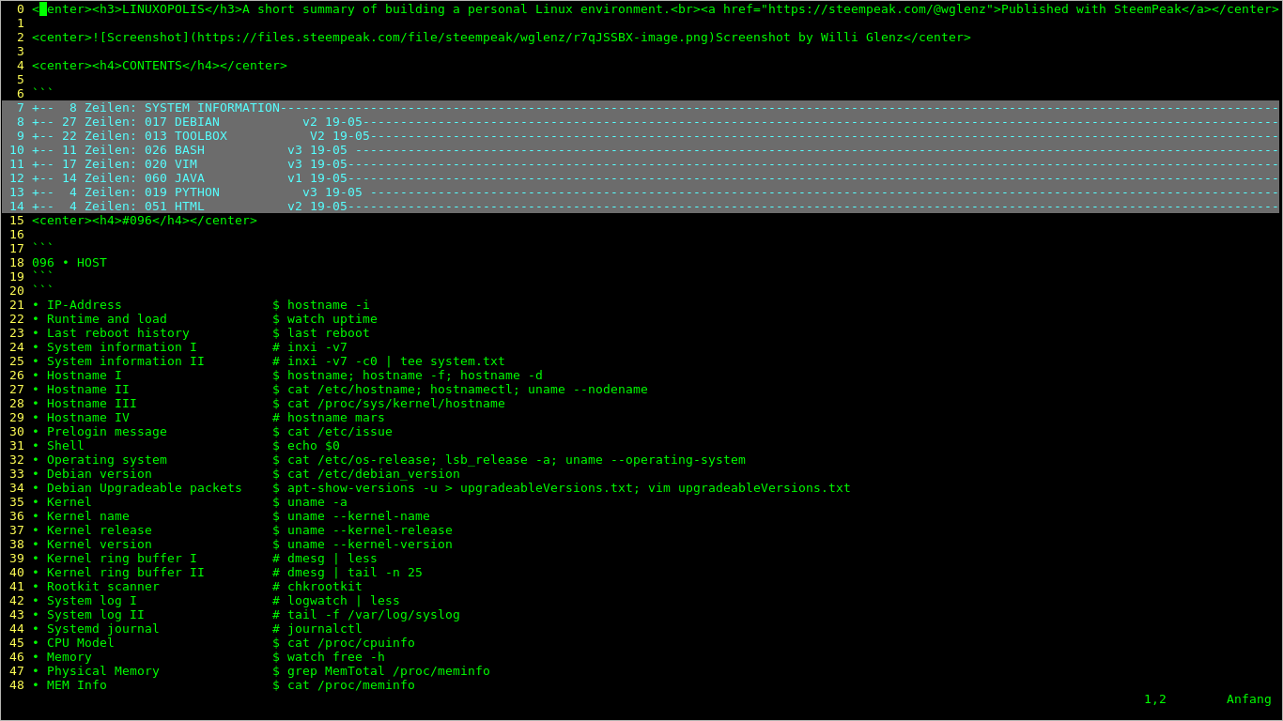Click the 'Operating system' entry
Image resolution: width=1283 pixels, height=721 pixels.
pos(107,460)
